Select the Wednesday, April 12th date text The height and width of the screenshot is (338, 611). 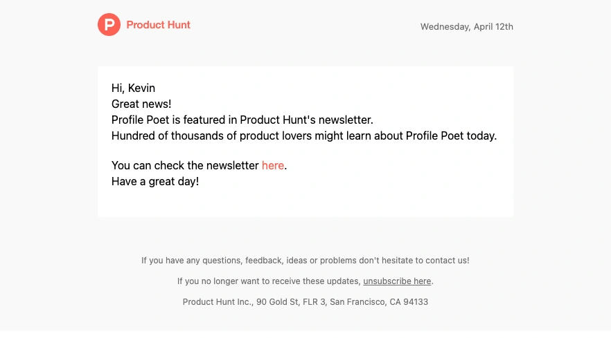point(466,27)
